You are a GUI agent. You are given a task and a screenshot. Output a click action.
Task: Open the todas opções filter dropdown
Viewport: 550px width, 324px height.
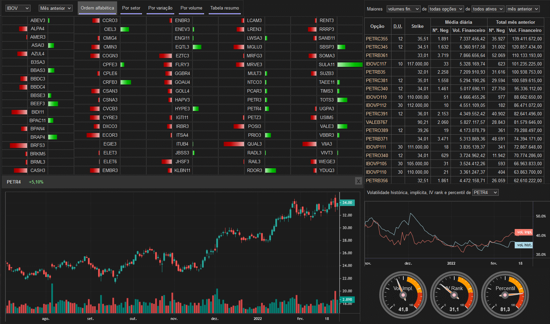tap(446, 9)
